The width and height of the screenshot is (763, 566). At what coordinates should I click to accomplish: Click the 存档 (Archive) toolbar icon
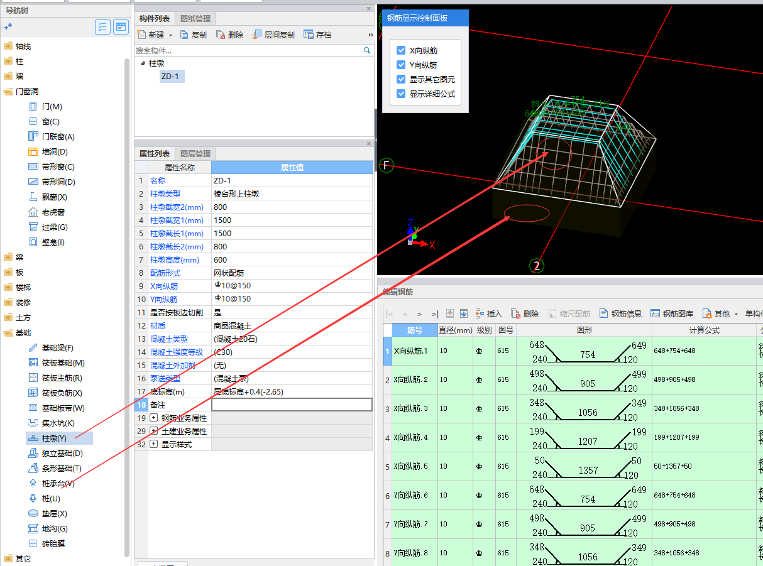[309, 35]
